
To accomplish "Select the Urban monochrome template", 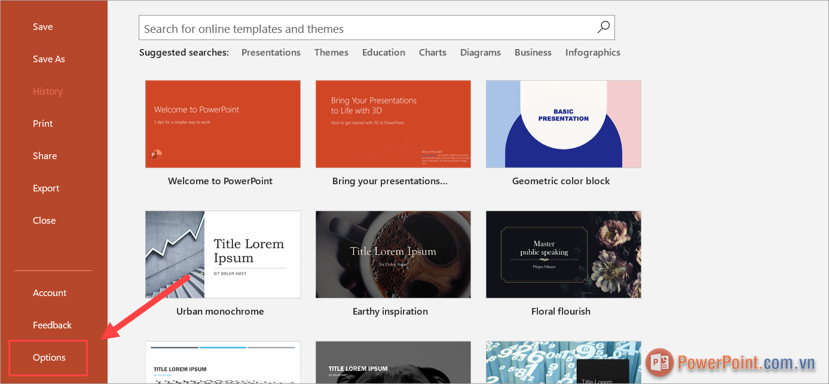I will [222, 254].
